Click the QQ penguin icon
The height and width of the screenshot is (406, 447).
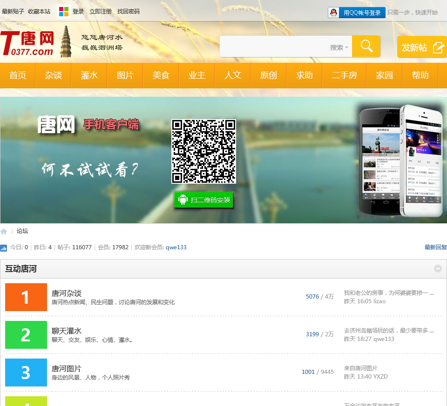click(x=333, y=13)
